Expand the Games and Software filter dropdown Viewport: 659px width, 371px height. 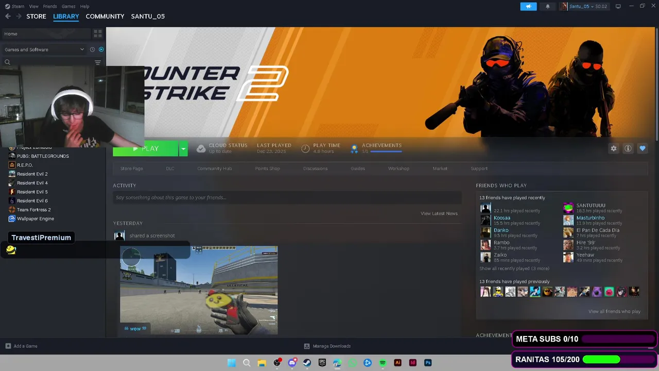tap(44, 49)
